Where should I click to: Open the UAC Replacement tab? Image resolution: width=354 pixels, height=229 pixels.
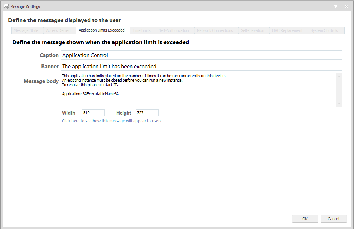tap(287, 30)
